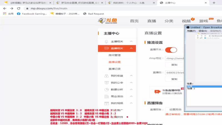Open the 编辑帖子 bookmark
This screenshot has width=222, height=125.
(65, 14)
